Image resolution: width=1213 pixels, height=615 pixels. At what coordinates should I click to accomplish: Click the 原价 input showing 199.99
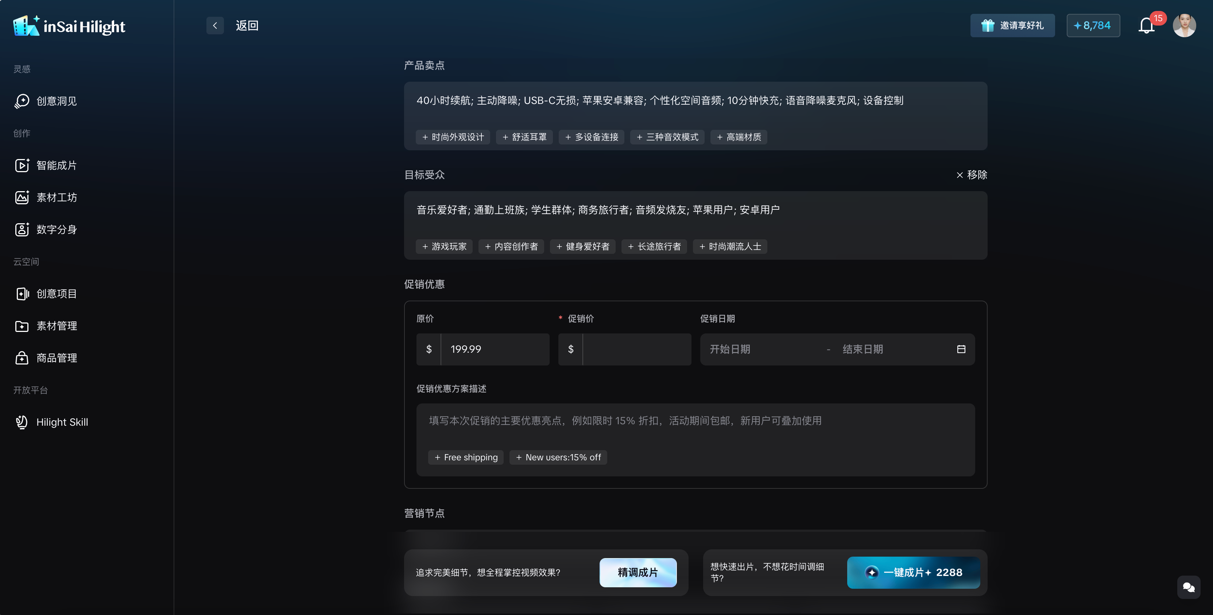[495, 349]
